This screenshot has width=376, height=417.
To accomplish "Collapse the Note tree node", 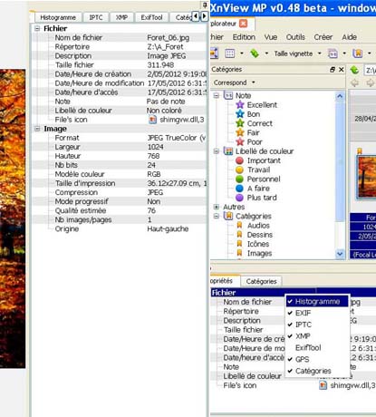I will point(217,95).
